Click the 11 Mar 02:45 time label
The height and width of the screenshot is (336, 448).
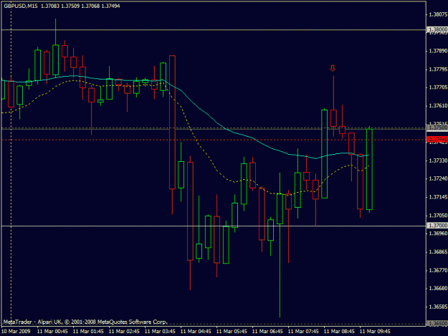[x=124, y=332]
